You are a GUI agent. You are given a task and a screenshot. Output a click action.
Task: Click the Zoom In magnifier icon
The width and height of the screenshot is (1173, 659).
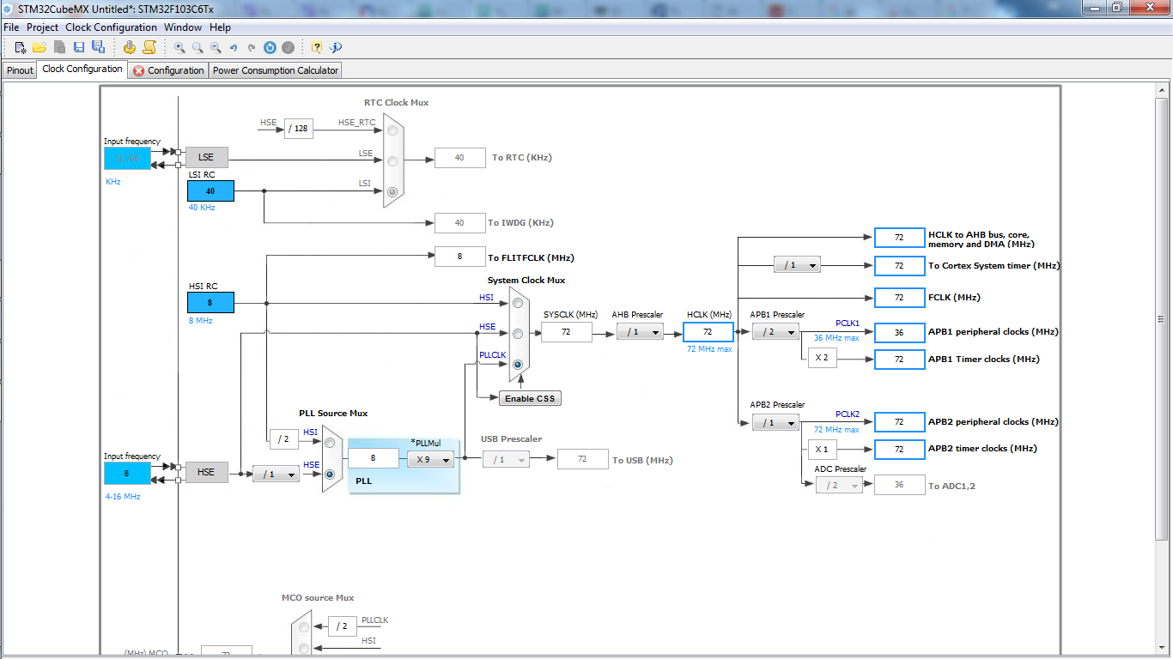point(179,47)
